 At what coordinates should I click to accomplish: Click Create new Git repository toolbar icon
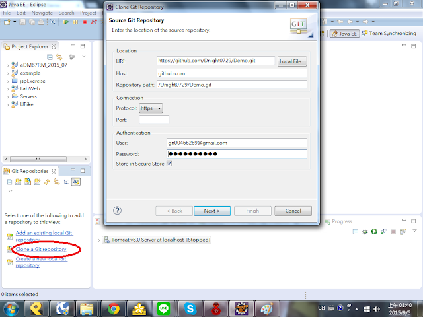[x=37, y=182]
